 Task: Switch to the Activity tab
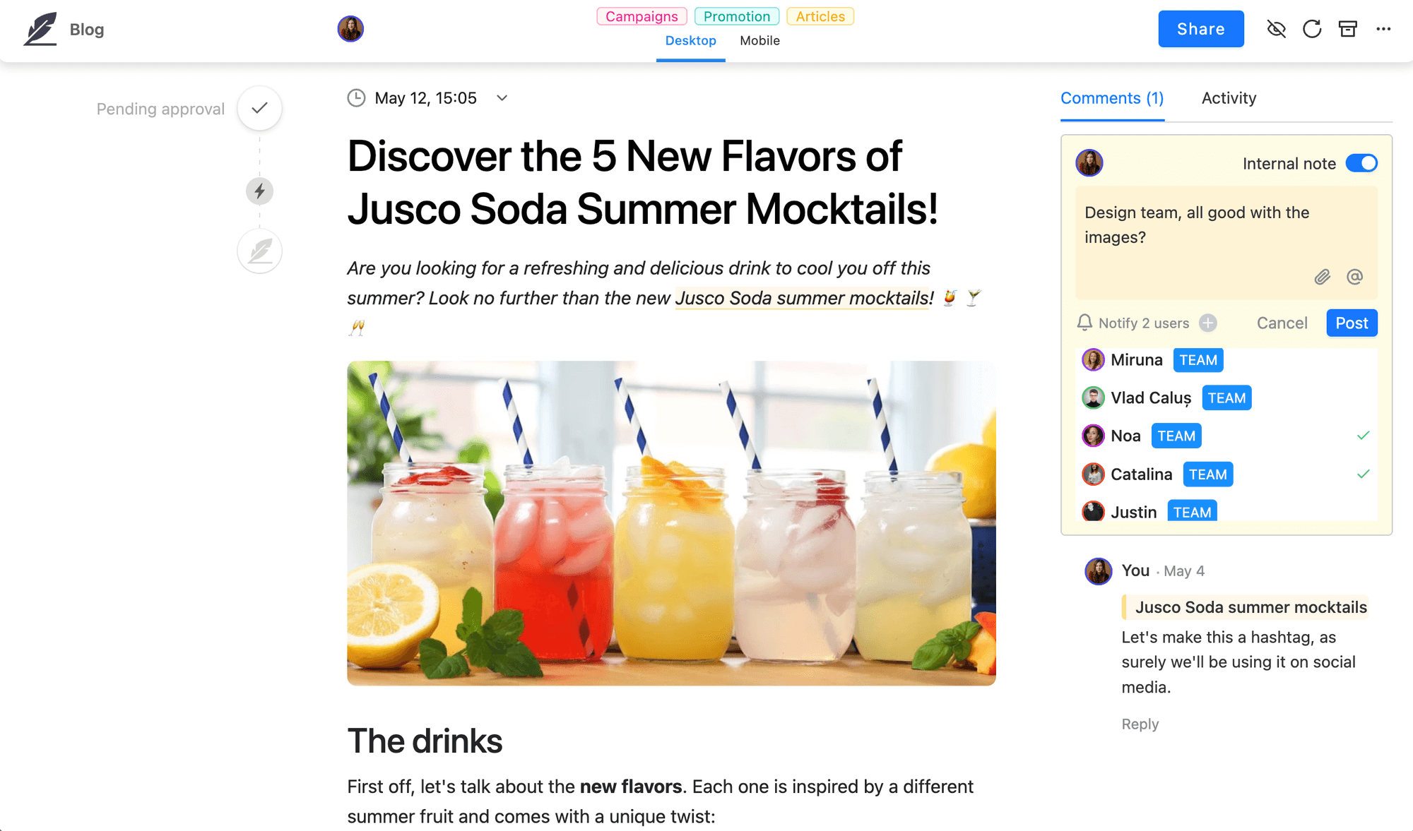[x=1229, y=97]
